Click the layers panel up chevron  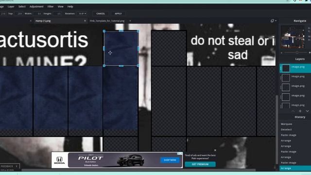pos(293,111)
